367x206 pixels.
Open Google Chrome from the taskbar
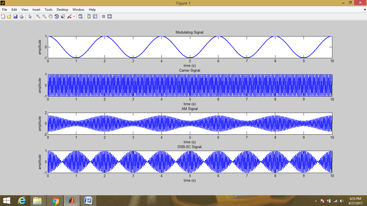click(55, 200)
